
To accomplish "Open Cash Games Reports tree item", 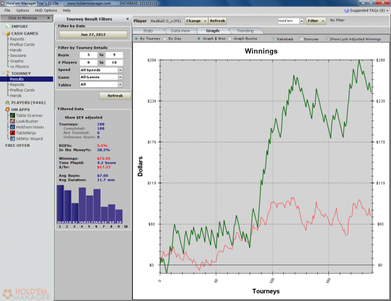I will pyautogui.click(x=17, y=39).
